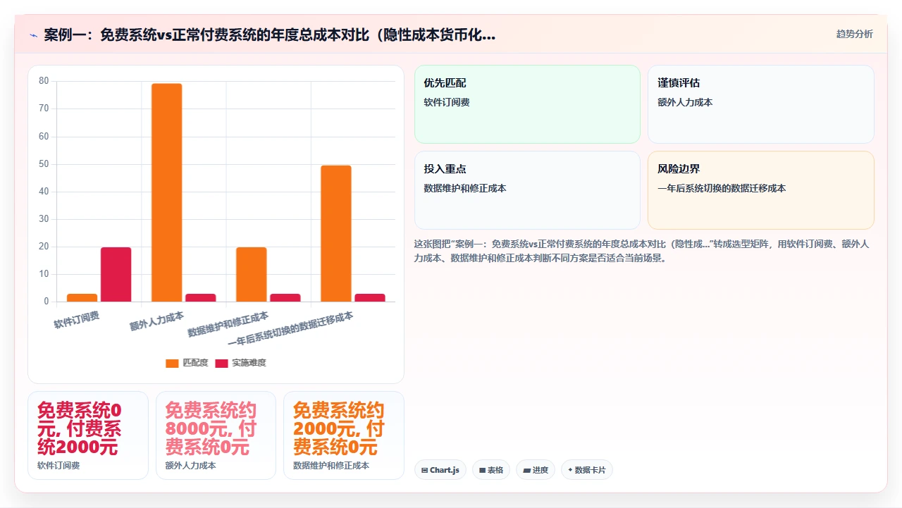
Task: Click the lightning icon beside the title
Action: pyautogui.click(x=33, y=35)
